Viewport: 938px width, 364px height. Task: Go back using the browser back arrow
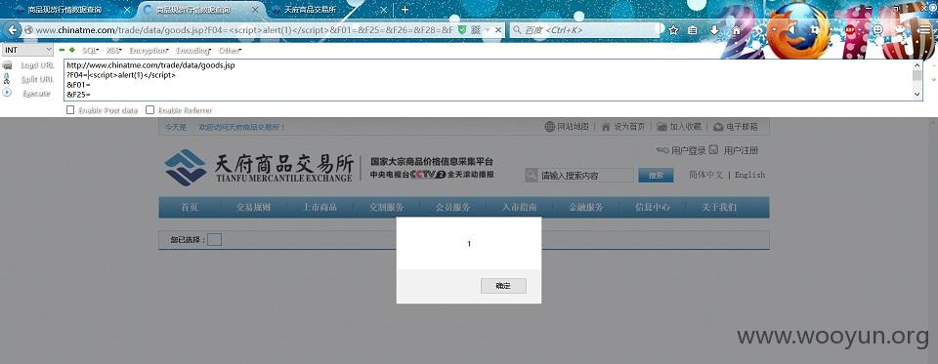[x=13, y=30]
